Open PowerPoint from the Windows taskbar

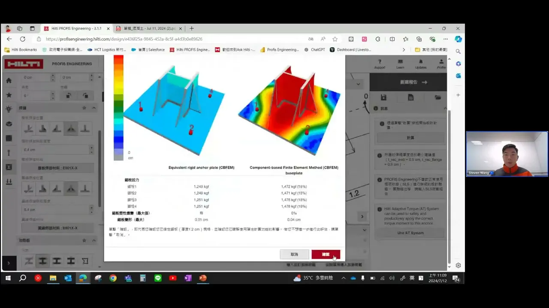tap(203, 278)
